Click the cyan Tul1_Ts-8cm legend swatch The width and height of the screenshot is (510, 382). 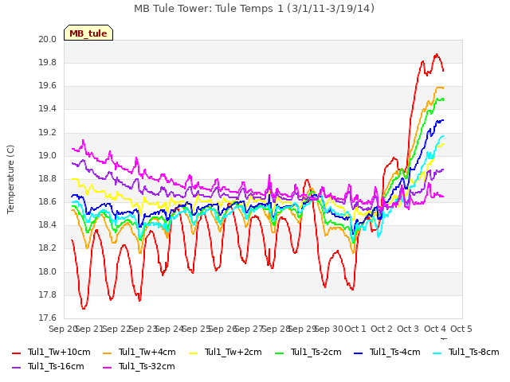coord(437,353)
